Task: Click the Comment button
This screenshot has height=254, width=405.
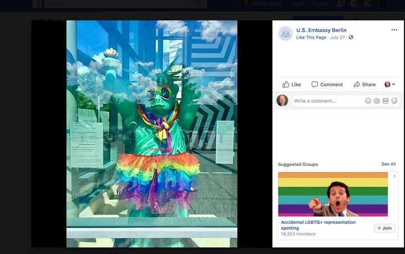Action: point(327,85)
